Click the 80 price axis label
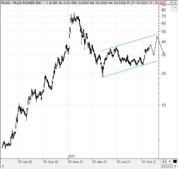Viewport: 178px width, 169px height. [x=164, y=10]
